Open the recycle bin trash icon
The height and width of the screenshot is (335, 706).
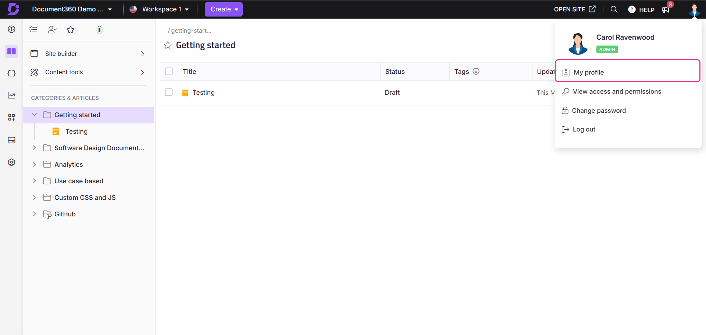(99, 29)
